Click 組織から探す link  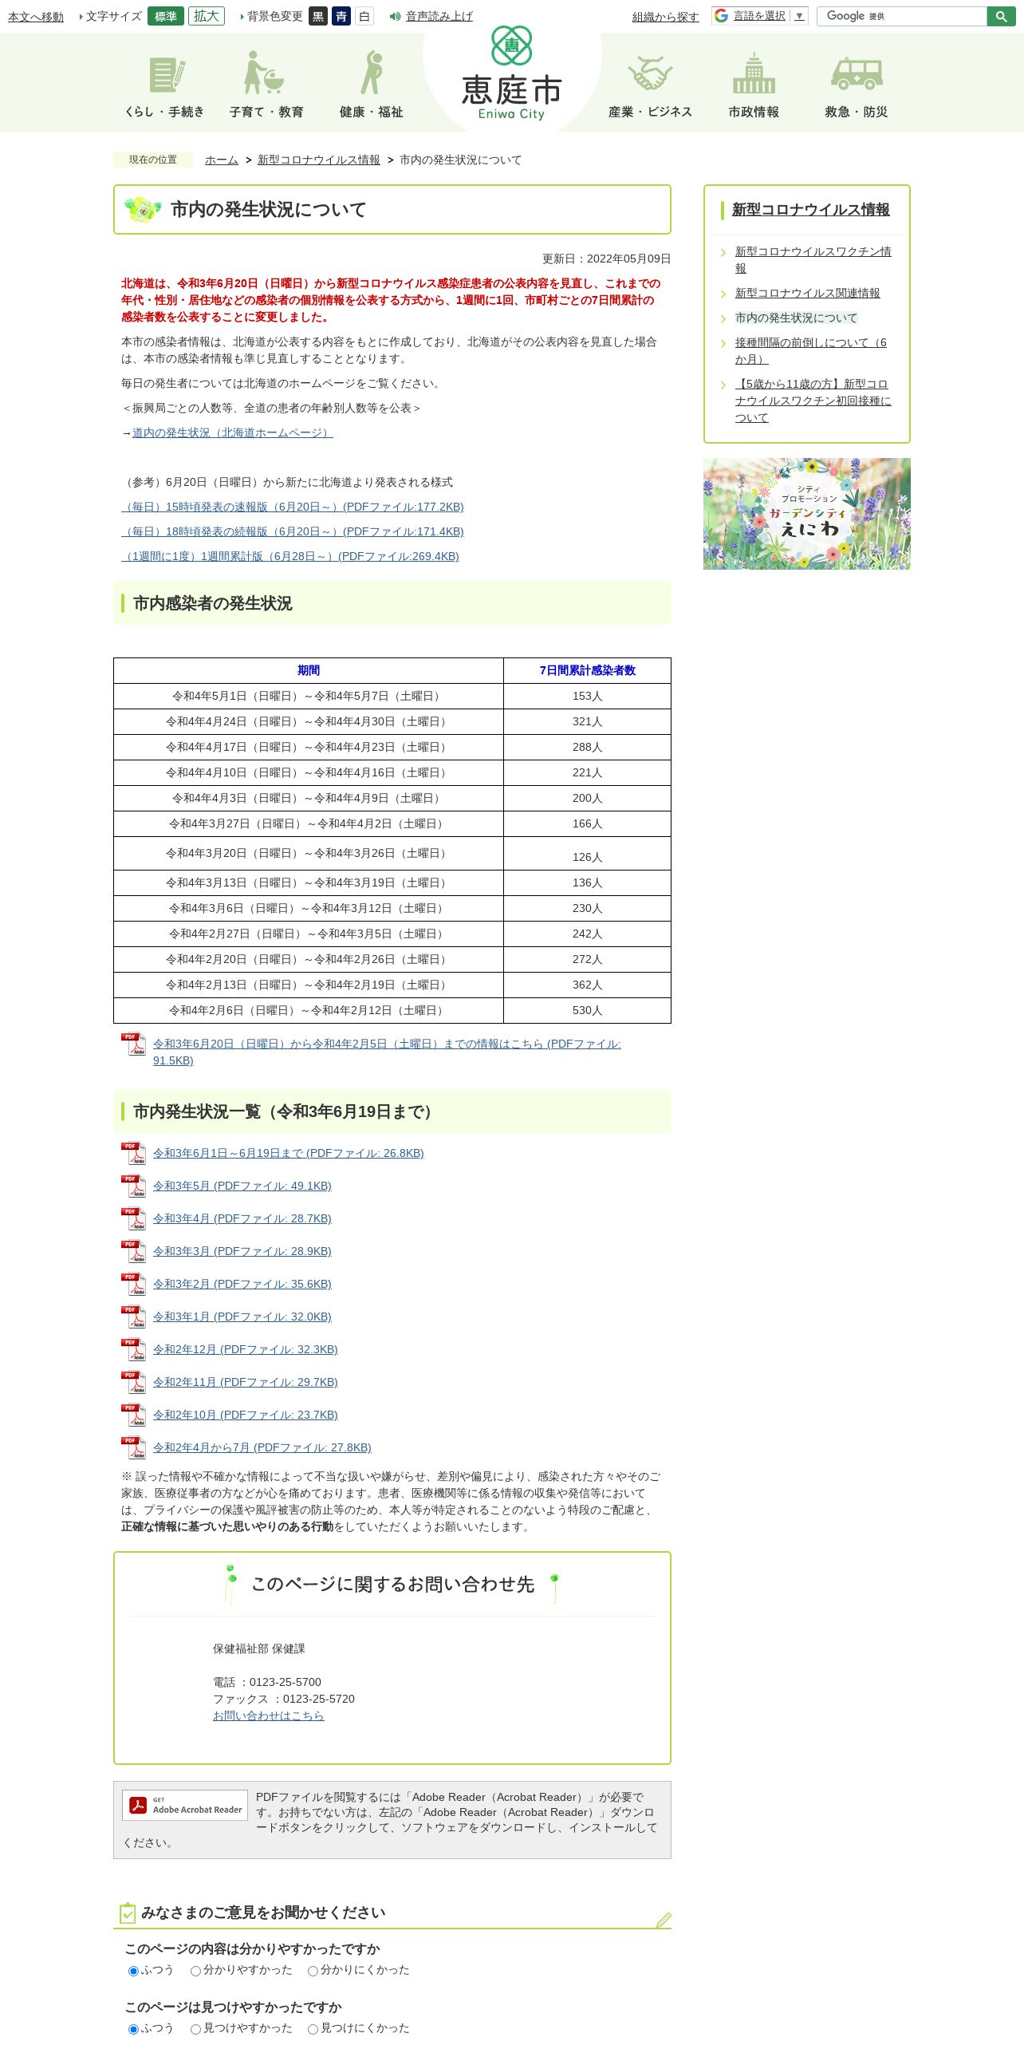pos(666,17)
